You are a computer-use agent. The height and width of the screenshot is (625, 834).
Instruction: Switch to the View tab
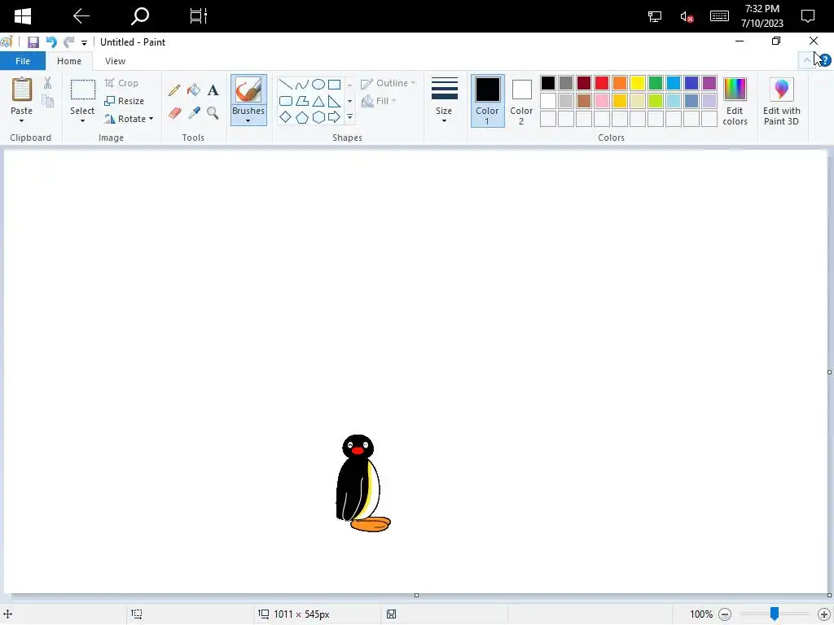115,61
